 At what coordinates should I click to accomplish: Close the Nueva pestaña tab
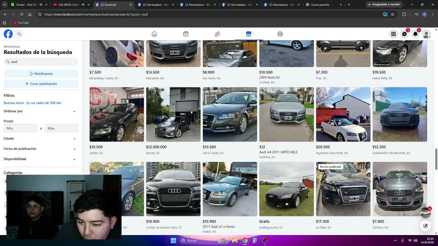tap(341, 5)
